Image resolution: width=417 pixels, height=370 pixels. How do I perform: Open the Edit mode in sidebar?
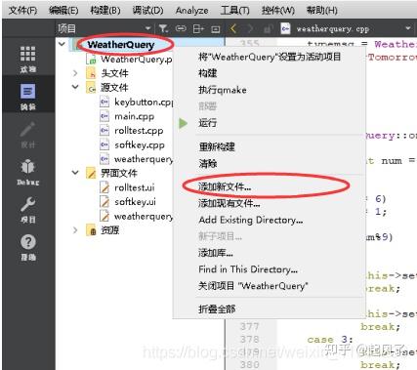pyautogui.click(x=27, y=97)
